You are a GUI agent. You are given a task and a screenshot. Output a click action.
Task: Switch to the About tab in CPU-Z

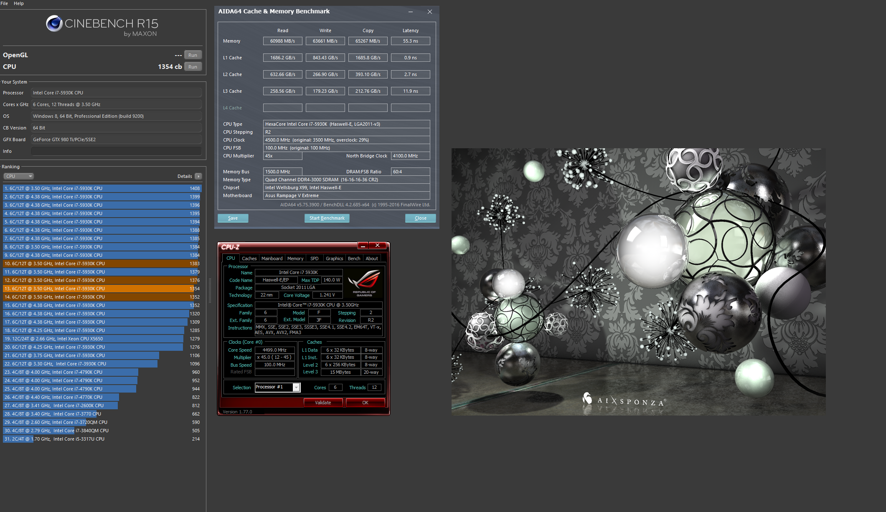[372, 259]
